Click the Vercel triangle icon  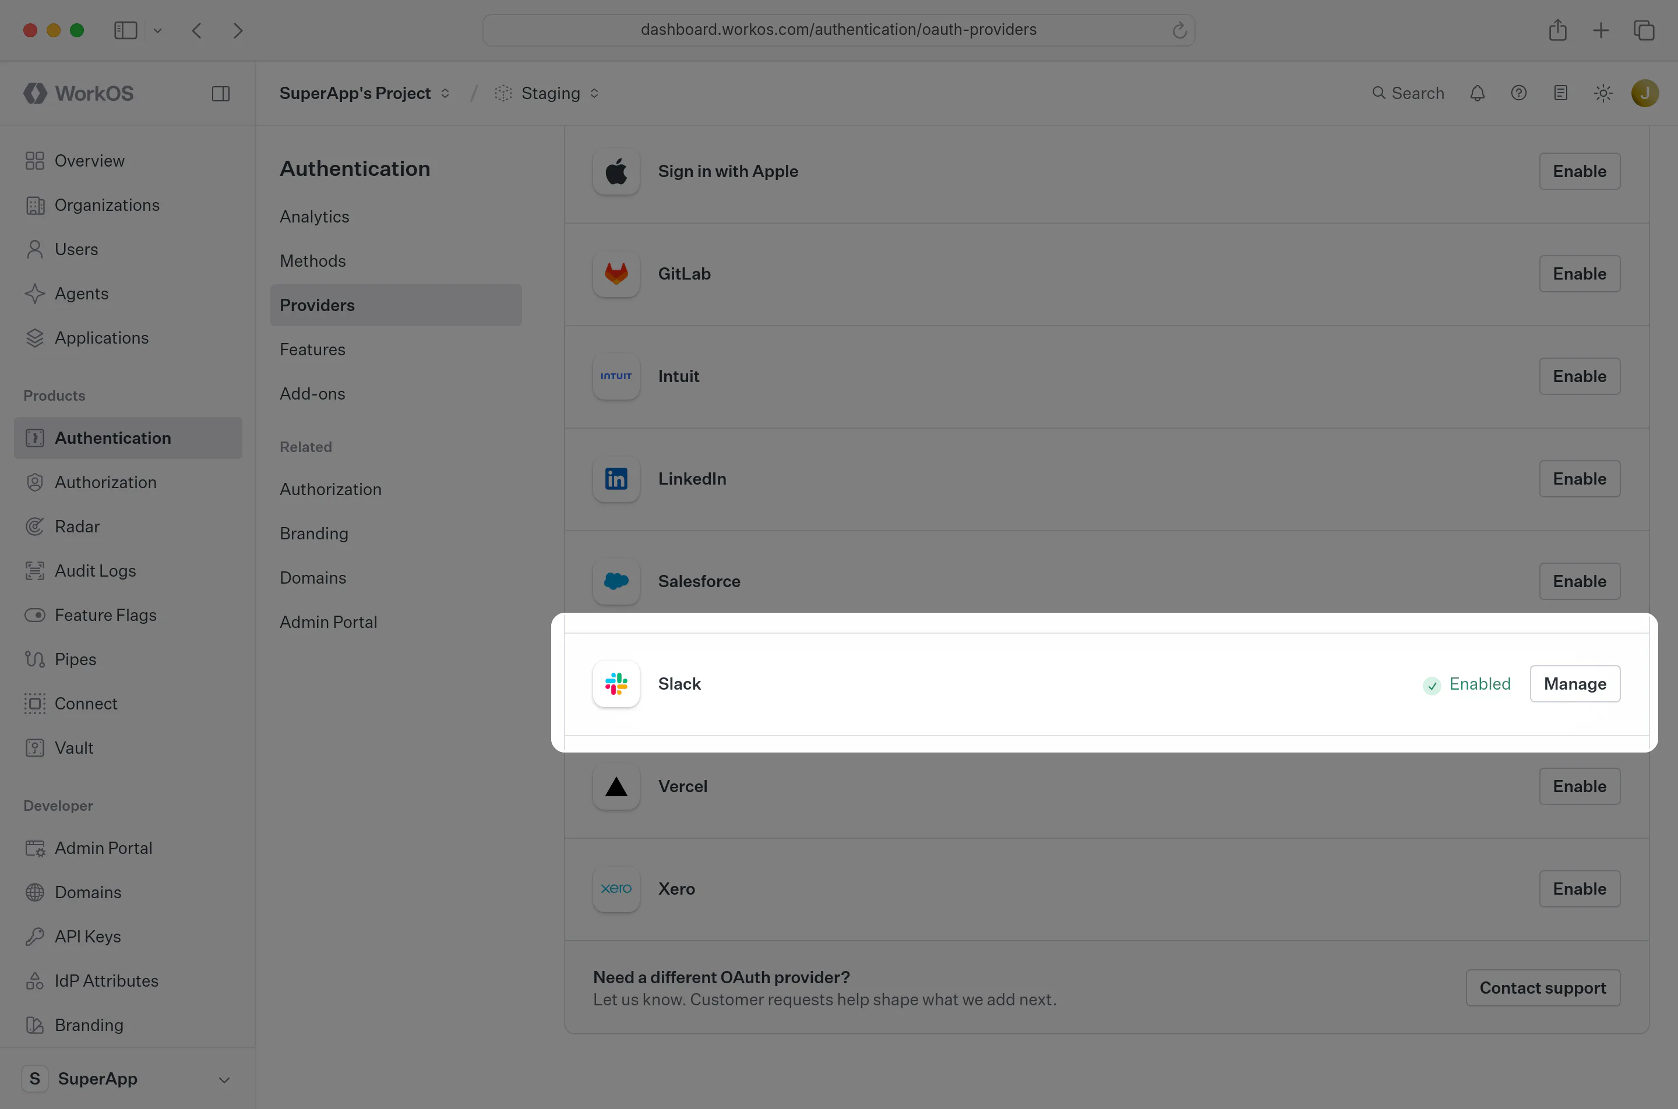tap(616, 786)
